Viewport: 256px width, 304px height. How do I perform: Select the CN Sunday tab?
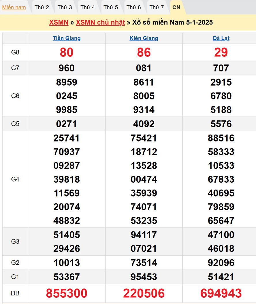click(x=176, y=7)
